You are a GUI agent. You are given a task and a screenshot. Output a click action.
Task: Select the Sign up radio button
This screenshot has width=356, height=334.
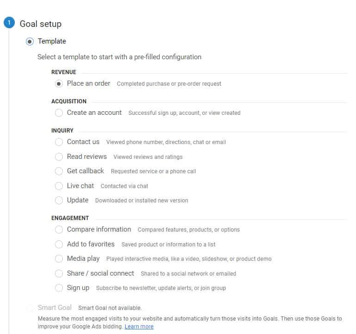click(59, 288)
